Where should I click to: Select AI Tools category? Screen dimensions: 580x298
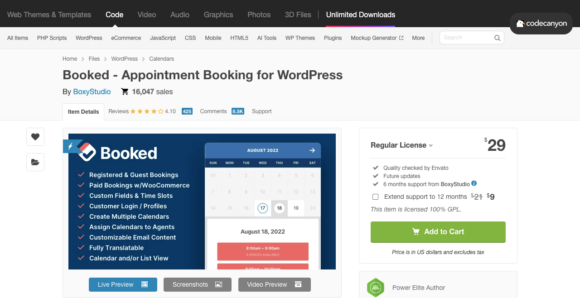click(x=267, y=38)
